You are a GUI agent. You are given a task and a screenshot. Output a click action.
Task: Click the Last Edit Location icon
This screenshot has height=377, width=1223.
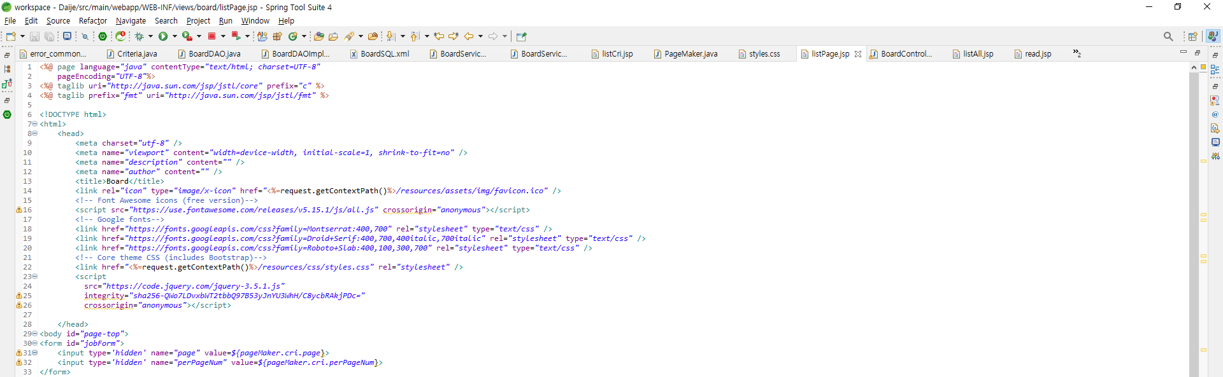(x=439, y=36)
